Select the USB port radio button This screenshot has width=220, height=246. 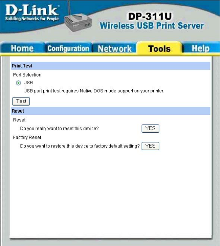pyautogui.click(x=18, y=83)
